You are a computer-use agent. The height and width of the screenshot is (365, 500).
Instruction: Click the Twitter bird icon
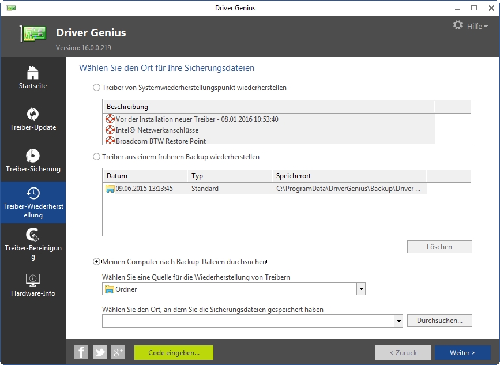(x=99, y=352)
